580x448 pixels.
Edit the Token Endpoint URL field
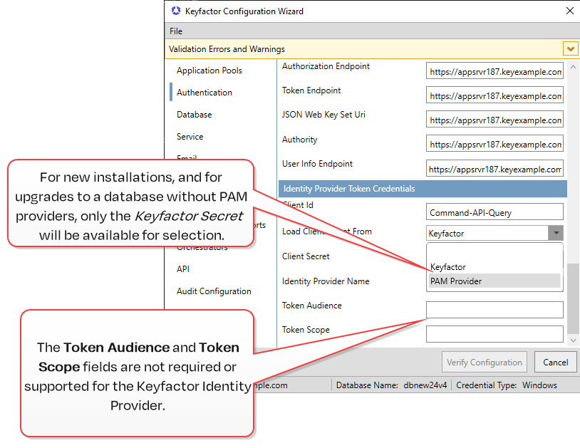point(494,95)
